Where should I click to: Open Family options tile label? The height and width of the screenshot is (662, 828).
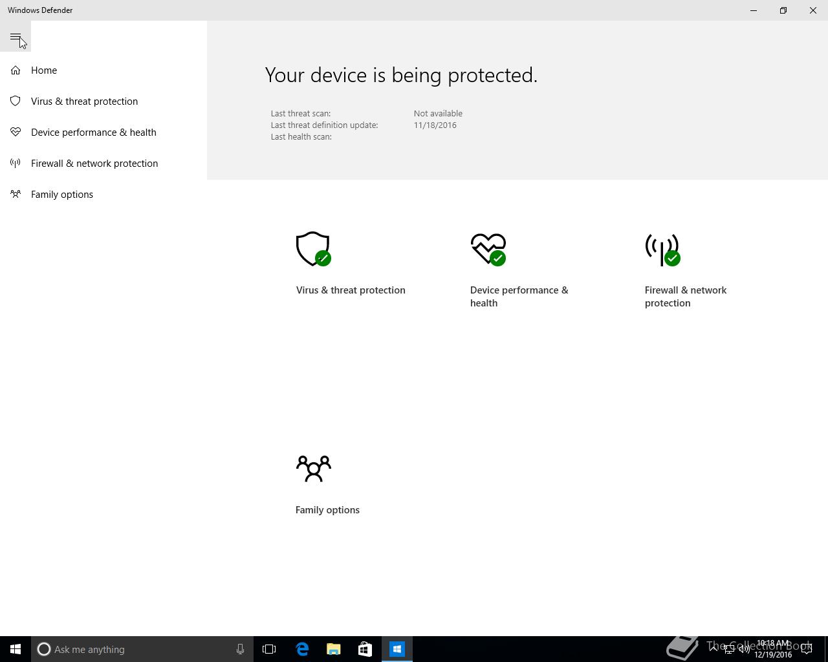[327, 510]
